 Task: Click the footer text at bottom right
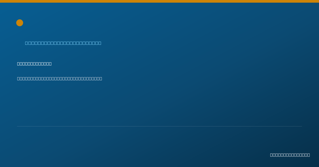pyautogui.click(x=290, y=155)
